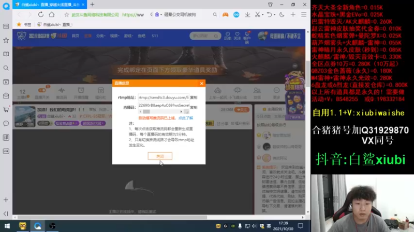
Task: Open the user avatar in Douyu header
Action: click(262, 36)
